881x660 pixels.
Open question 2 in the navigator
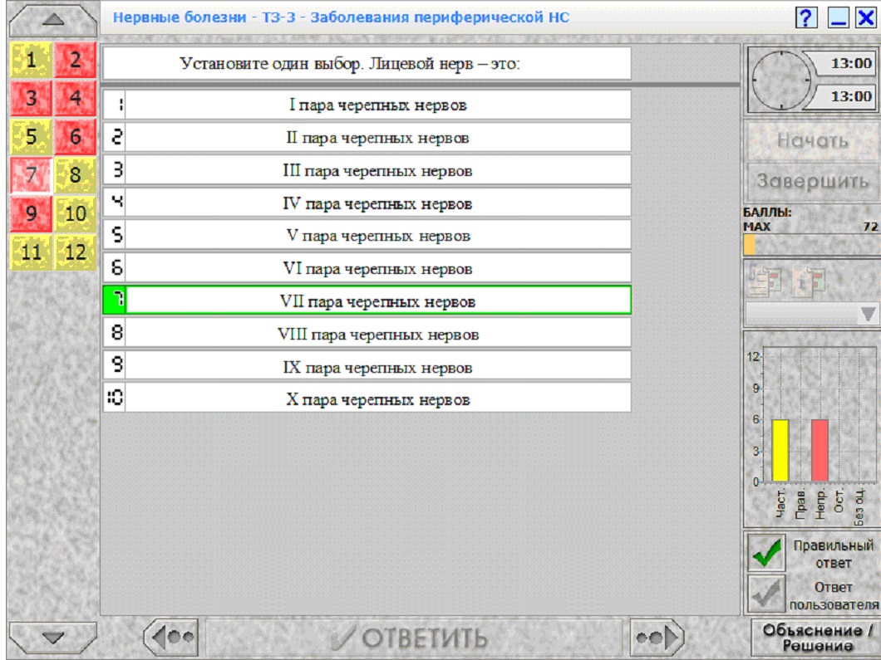(x=76, y=60)
